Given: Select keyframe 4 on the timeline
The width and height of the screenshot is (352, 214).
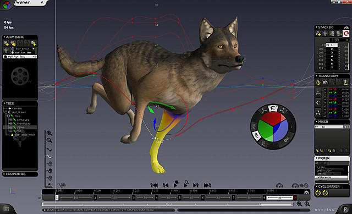Looking at the screenshot, I should pyautogui.click(x=157, y=197).
